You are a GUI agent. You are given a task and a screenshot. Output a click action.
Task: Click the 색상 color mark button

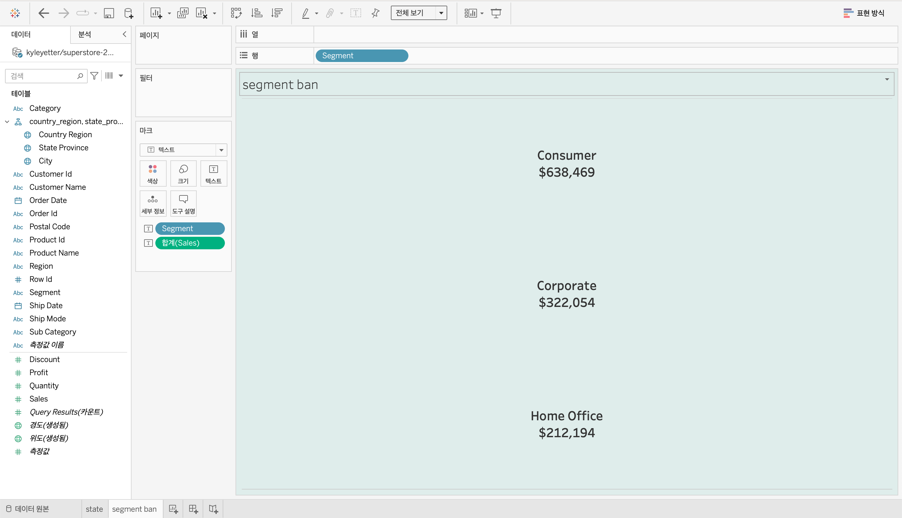(x=153, y=174)
